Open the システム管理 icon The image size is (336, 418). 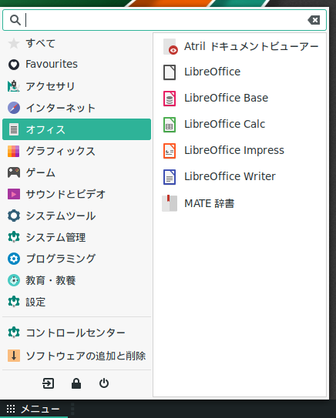[14, 237]
